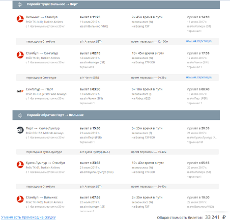Viewport: 230px width, 221px height.
Task: Click the Перт → Куала-Лумпур route title
Action: [43, 128]
